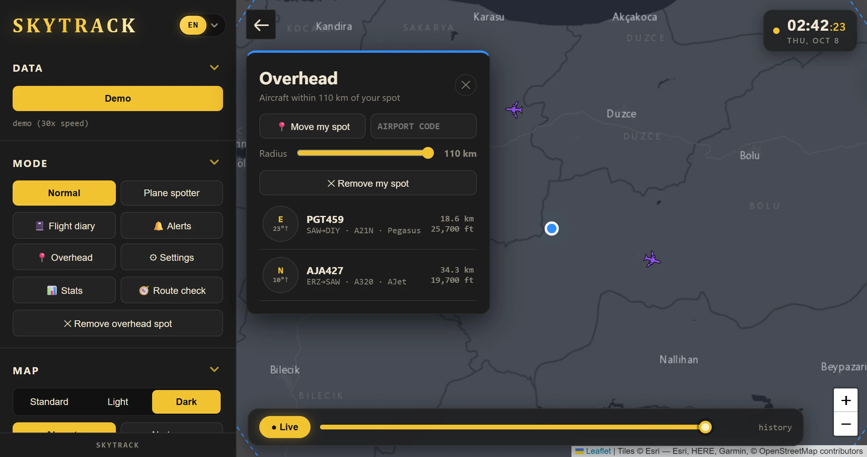Click the 'demo (30x speed)' status text
The width and height of the screenshot is (867, 457).
pos(50,123)
